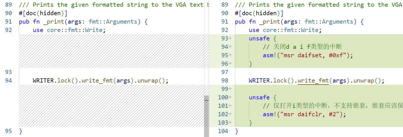Image resolution: width=403 pixels, height=137 pixels.
Task: Click the unsafe keyword on line 93
Action: tap(259, 38)
